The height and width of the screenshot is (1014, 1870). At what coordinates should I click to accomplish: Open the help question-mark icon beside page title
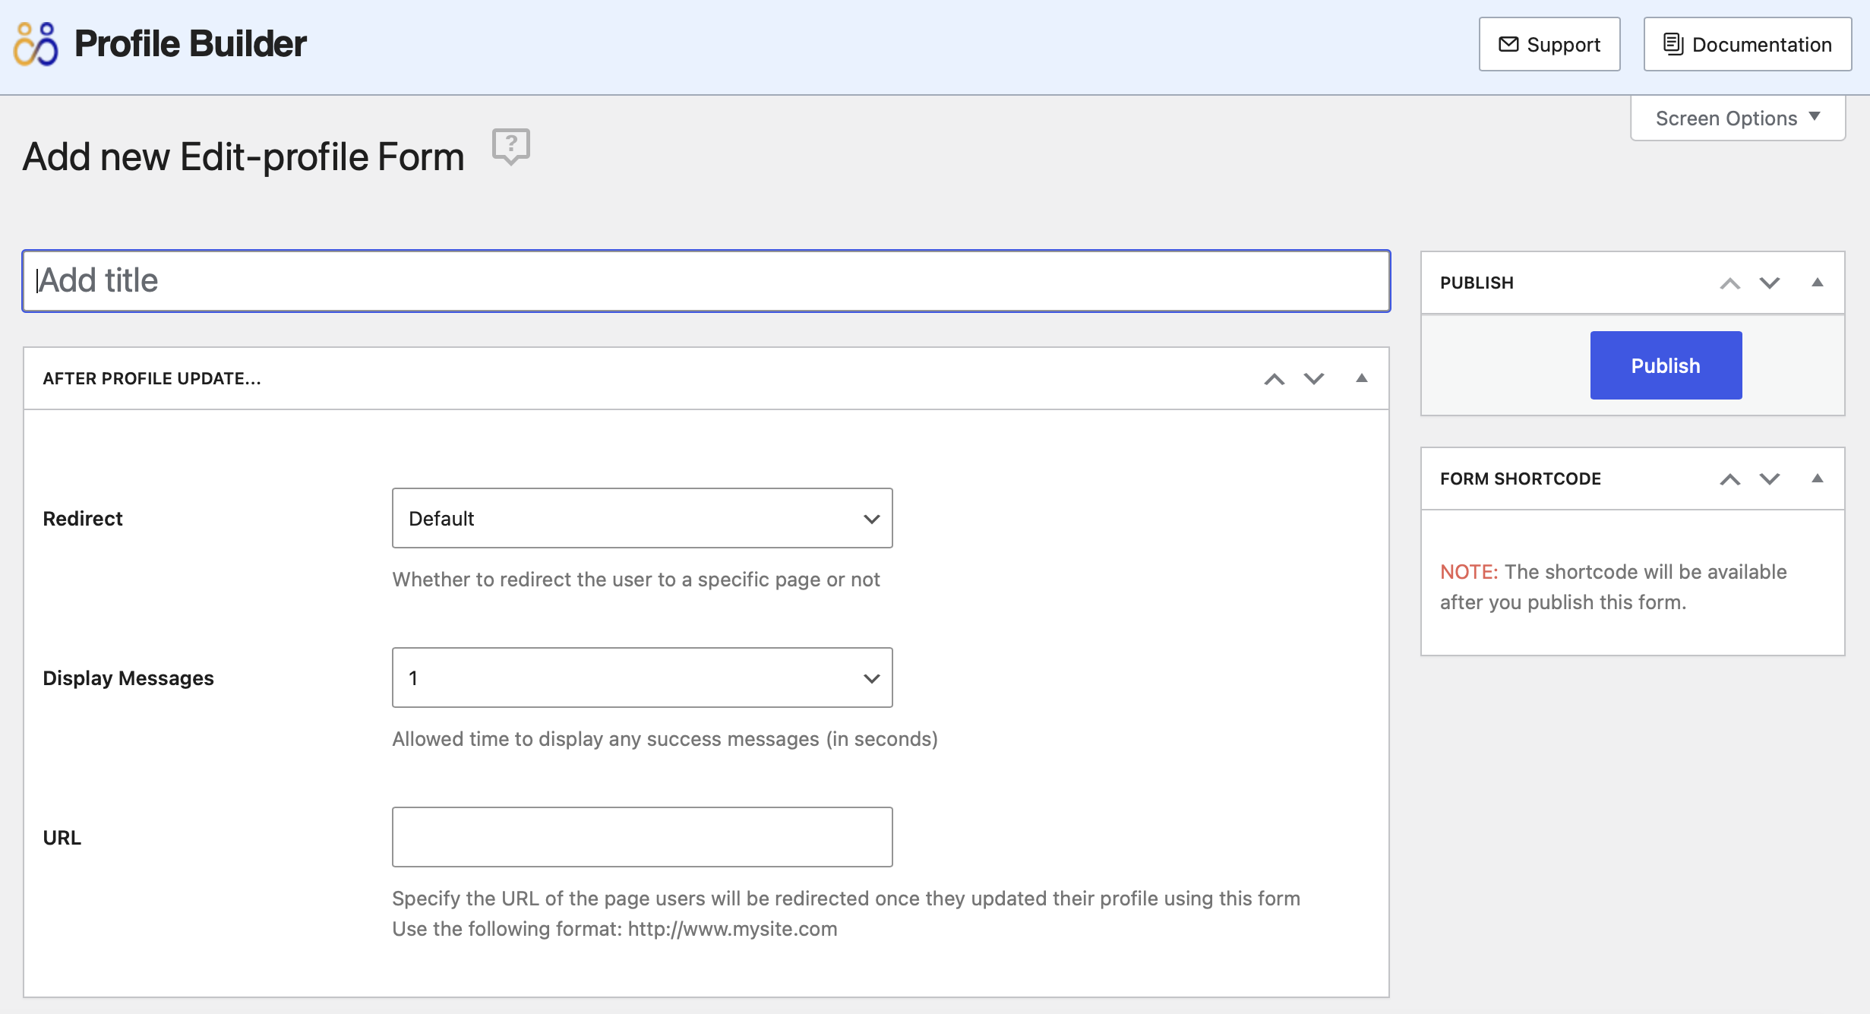pos(511,147)
